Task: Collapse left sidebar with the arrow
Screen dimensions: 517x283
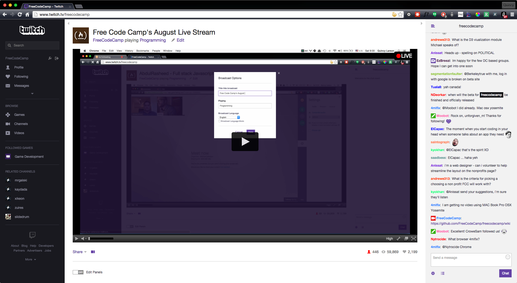Action: coord(69,23)
